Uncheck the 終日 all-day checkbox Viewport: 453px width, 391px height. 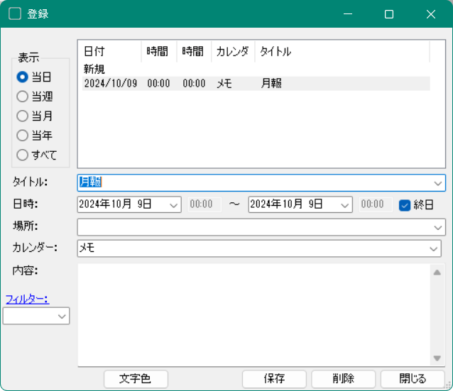405,204
